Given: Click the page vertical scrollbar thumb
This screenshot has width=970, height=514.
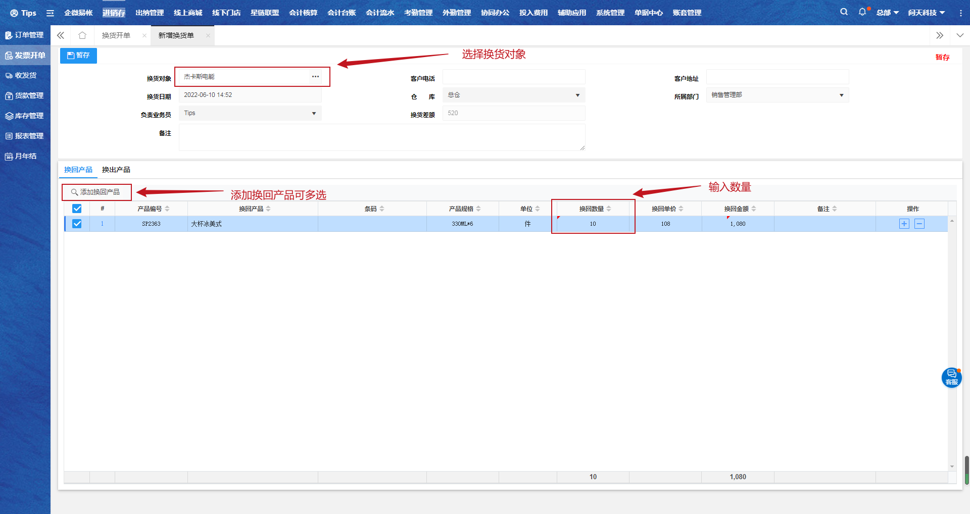Looking at the screenshot, I should tap(966, 470).
